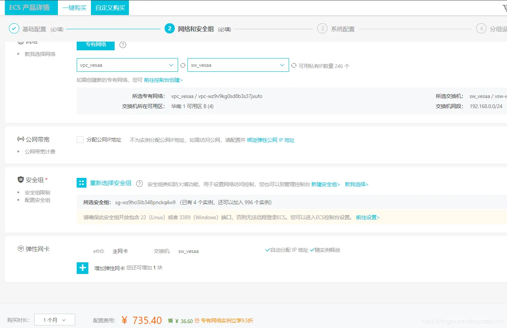Go to step 1 基础配置

34,29
